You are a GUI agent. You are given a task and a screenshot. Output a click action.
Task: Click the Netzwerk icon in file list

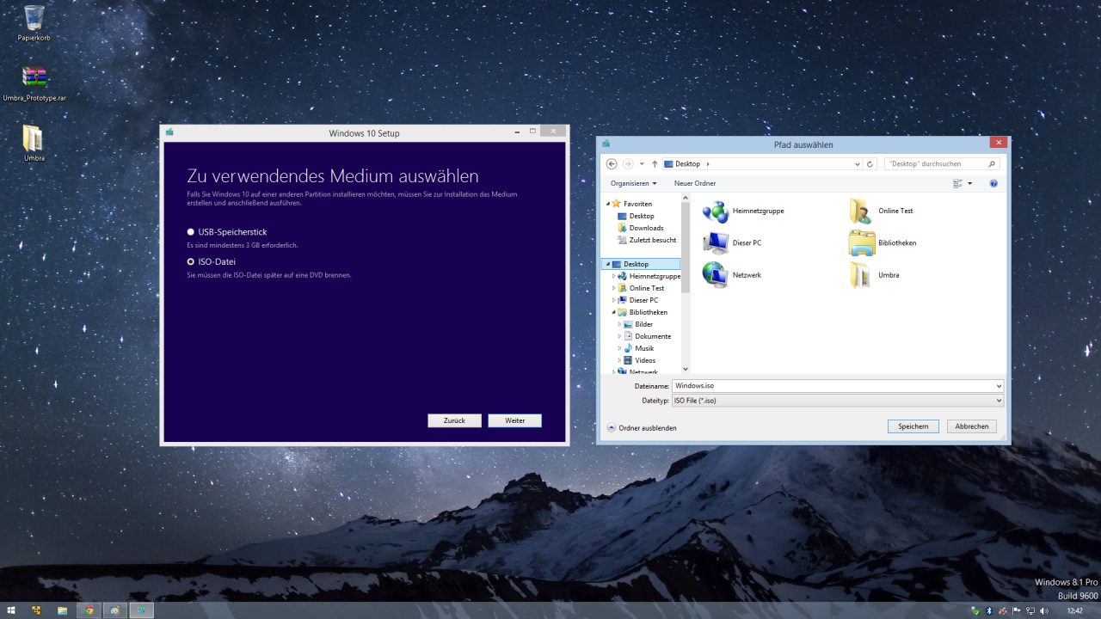point(716,275)
